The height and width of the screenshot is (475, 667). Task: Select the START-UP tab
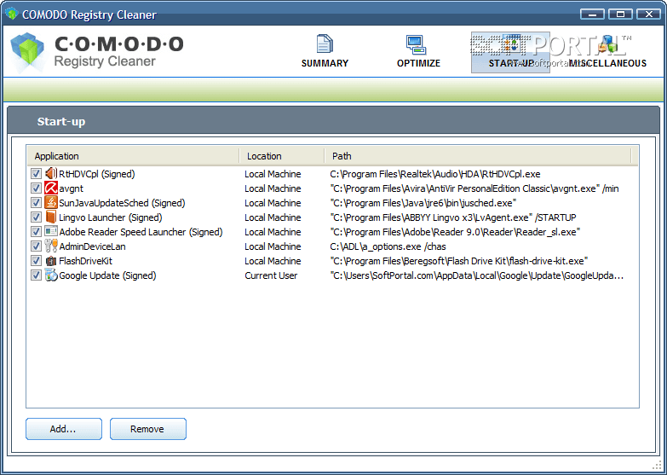[x=510, y=52]
